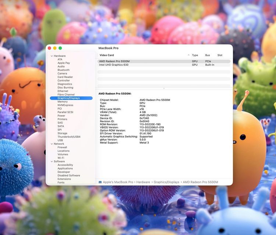This screenshot has height=235, width=276.
Task: Select Apple Pay in the sidebar
Action: pyautogui.click(x=64, y=63)
